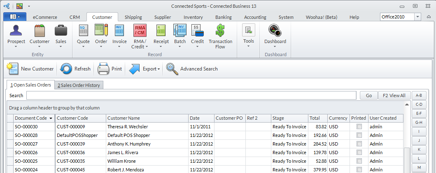Click the vertical scrollbar of orders grid

click(407, 160)
